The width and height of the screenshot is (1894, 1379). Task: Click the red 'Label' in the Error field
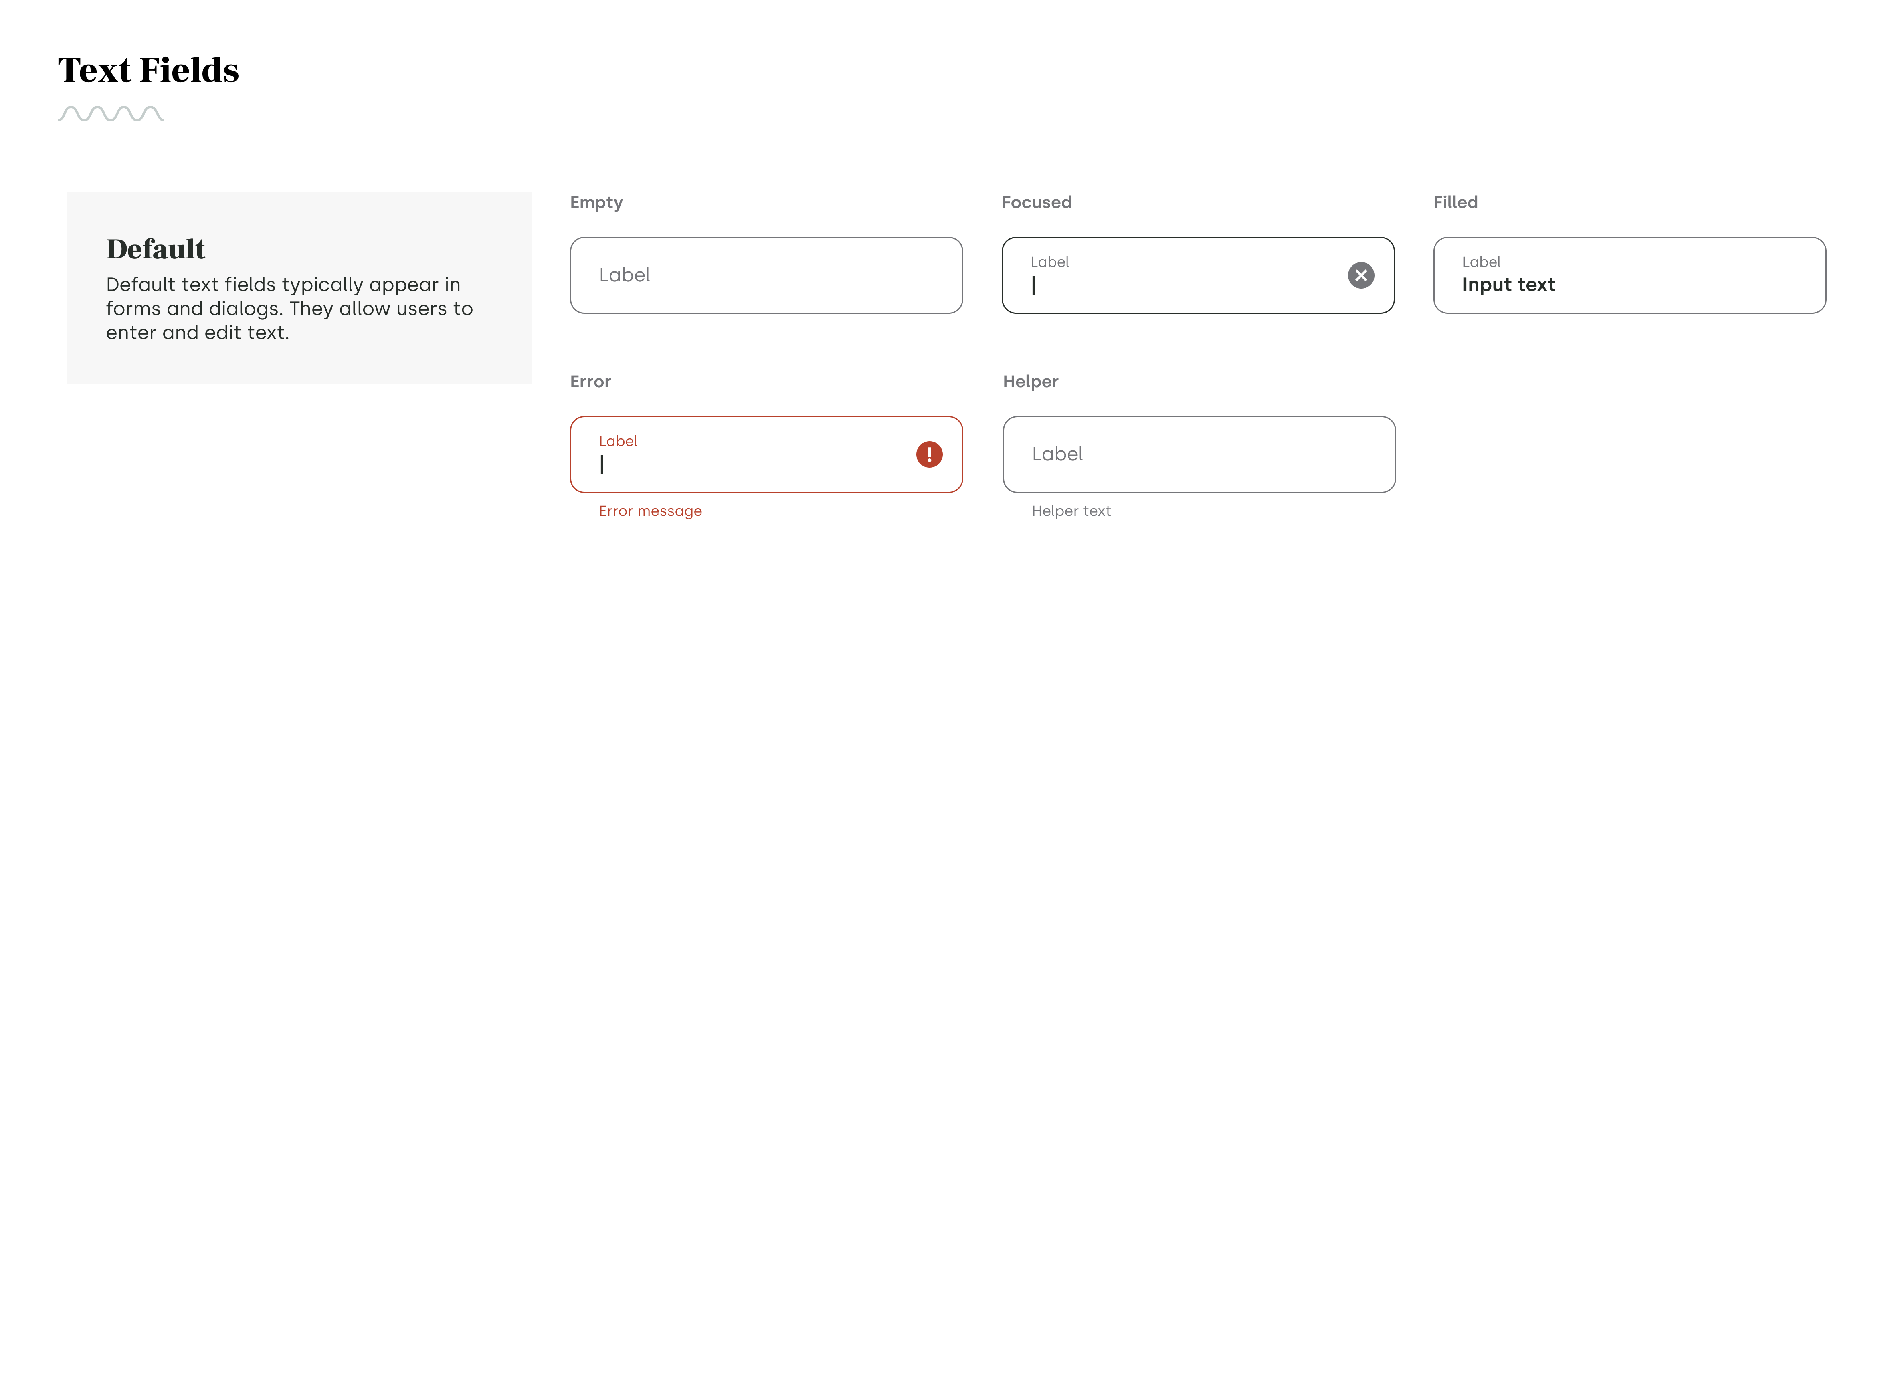(x=617, y=441)
